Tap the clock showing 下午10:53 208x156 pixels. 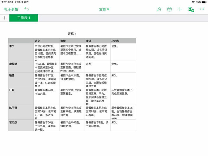click(7, 2)
